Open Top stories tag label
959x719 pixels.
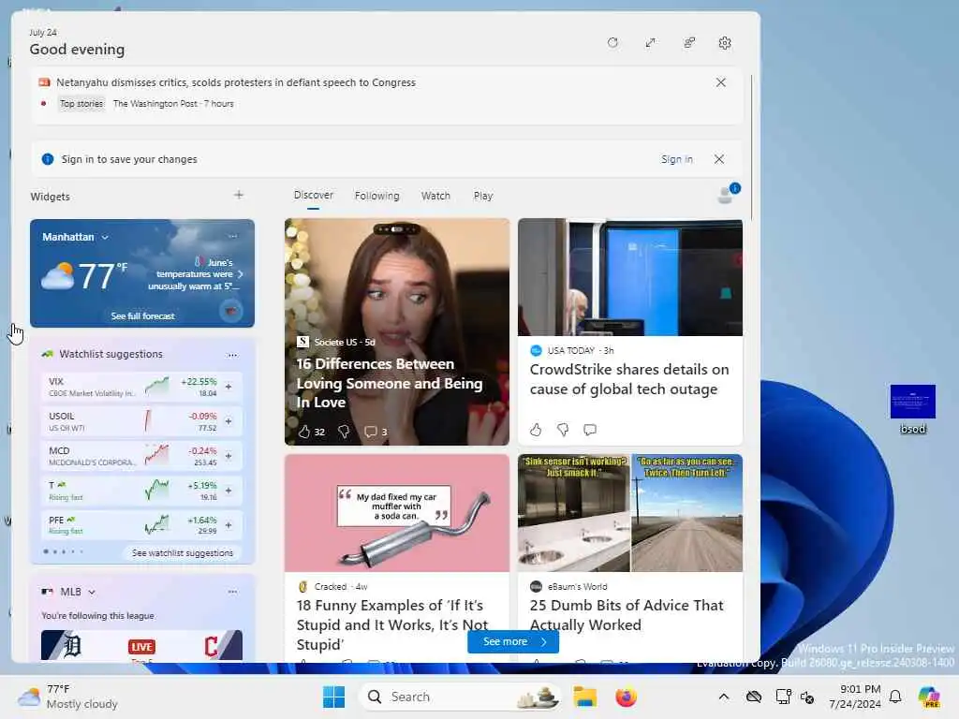(81, 103)
